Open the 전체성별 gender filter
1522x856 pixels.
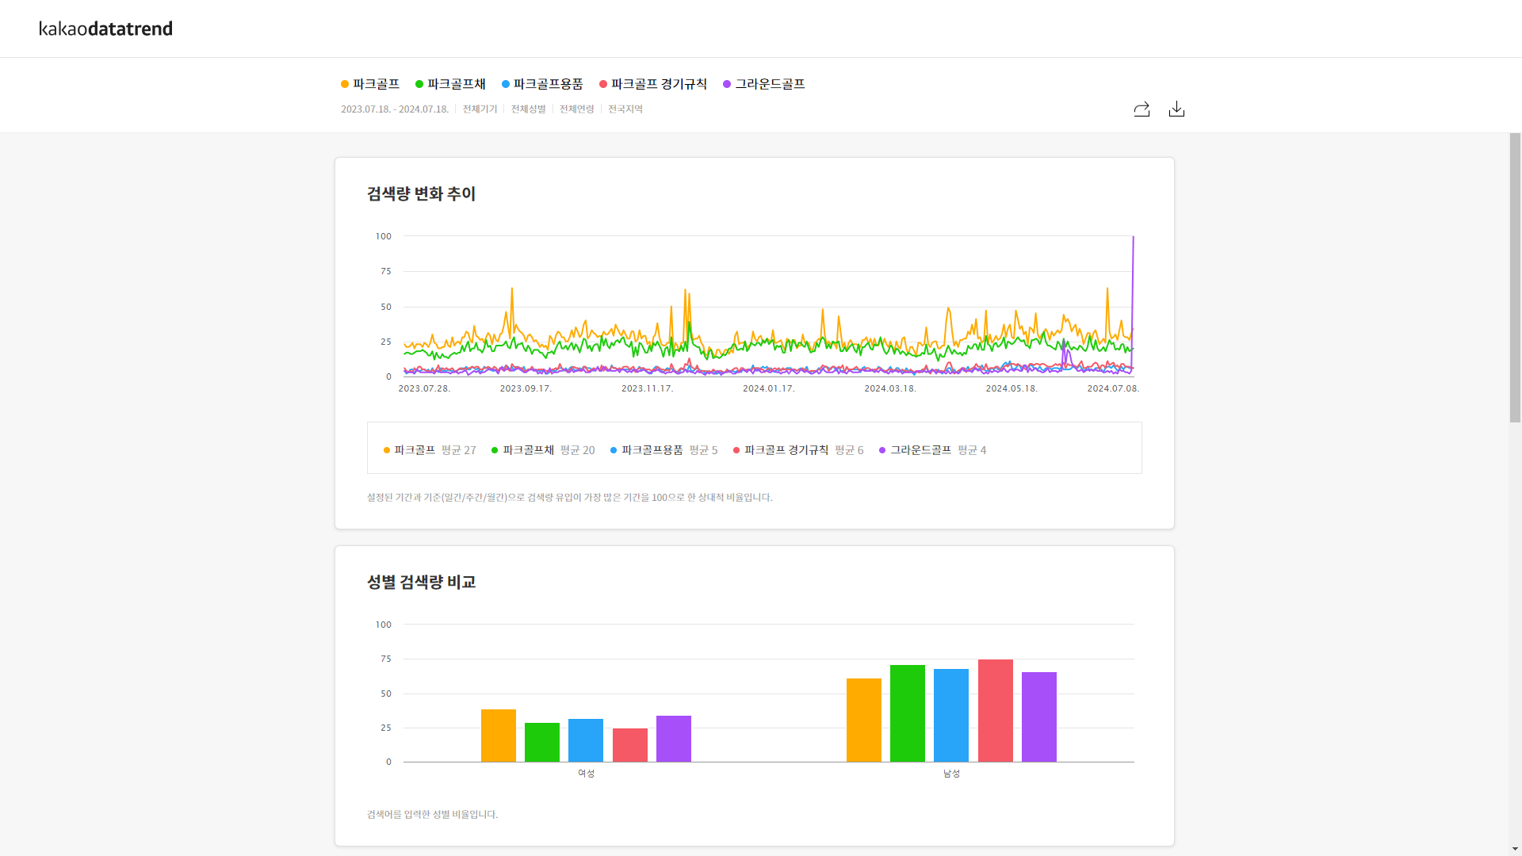528,109
